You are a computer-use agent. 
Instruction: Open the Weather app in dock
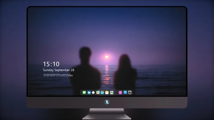point(89,92)
